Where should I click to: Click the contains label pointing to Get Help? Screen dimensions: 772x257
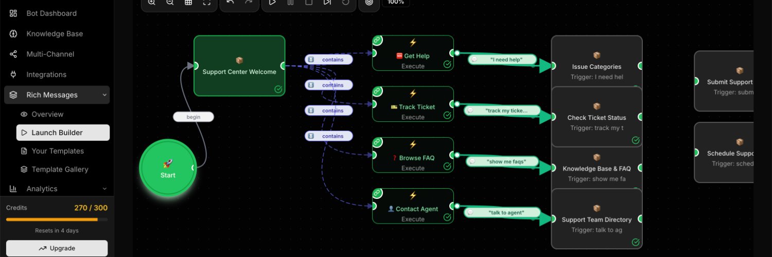(329, 60)
